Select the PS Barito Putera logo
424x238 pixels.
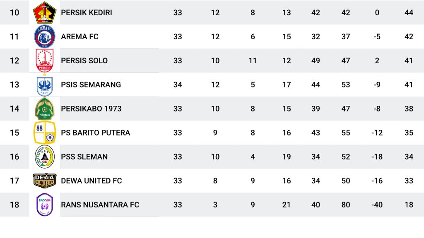[45, 133]
